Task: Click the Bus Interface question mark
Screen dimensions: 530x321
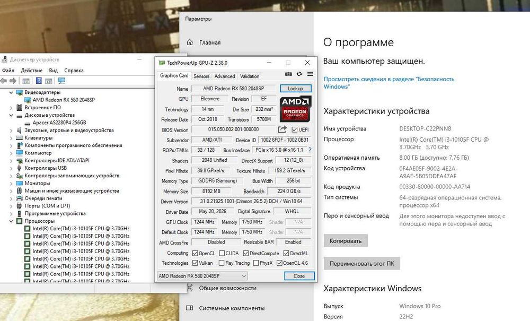Action: (310, 150)
